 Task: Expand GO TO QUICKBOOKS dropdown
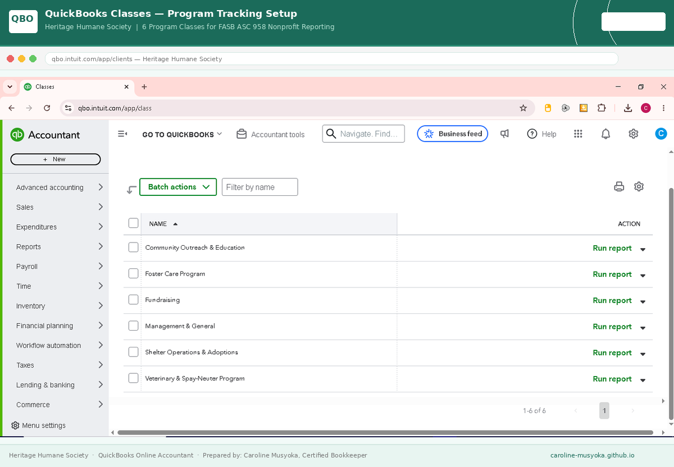(x=183, y=134)
